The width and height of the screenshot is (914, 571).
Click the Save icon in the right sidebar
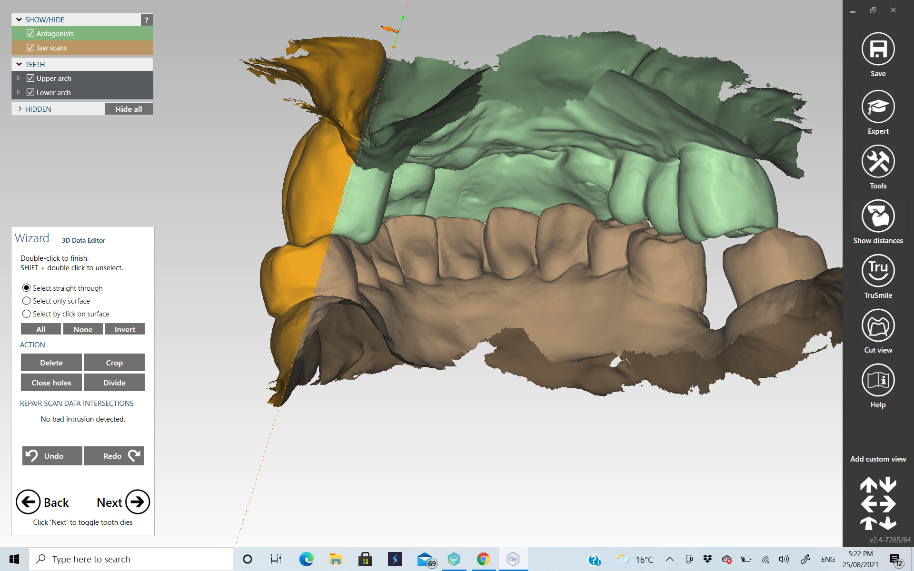click(x=878, y=49)
